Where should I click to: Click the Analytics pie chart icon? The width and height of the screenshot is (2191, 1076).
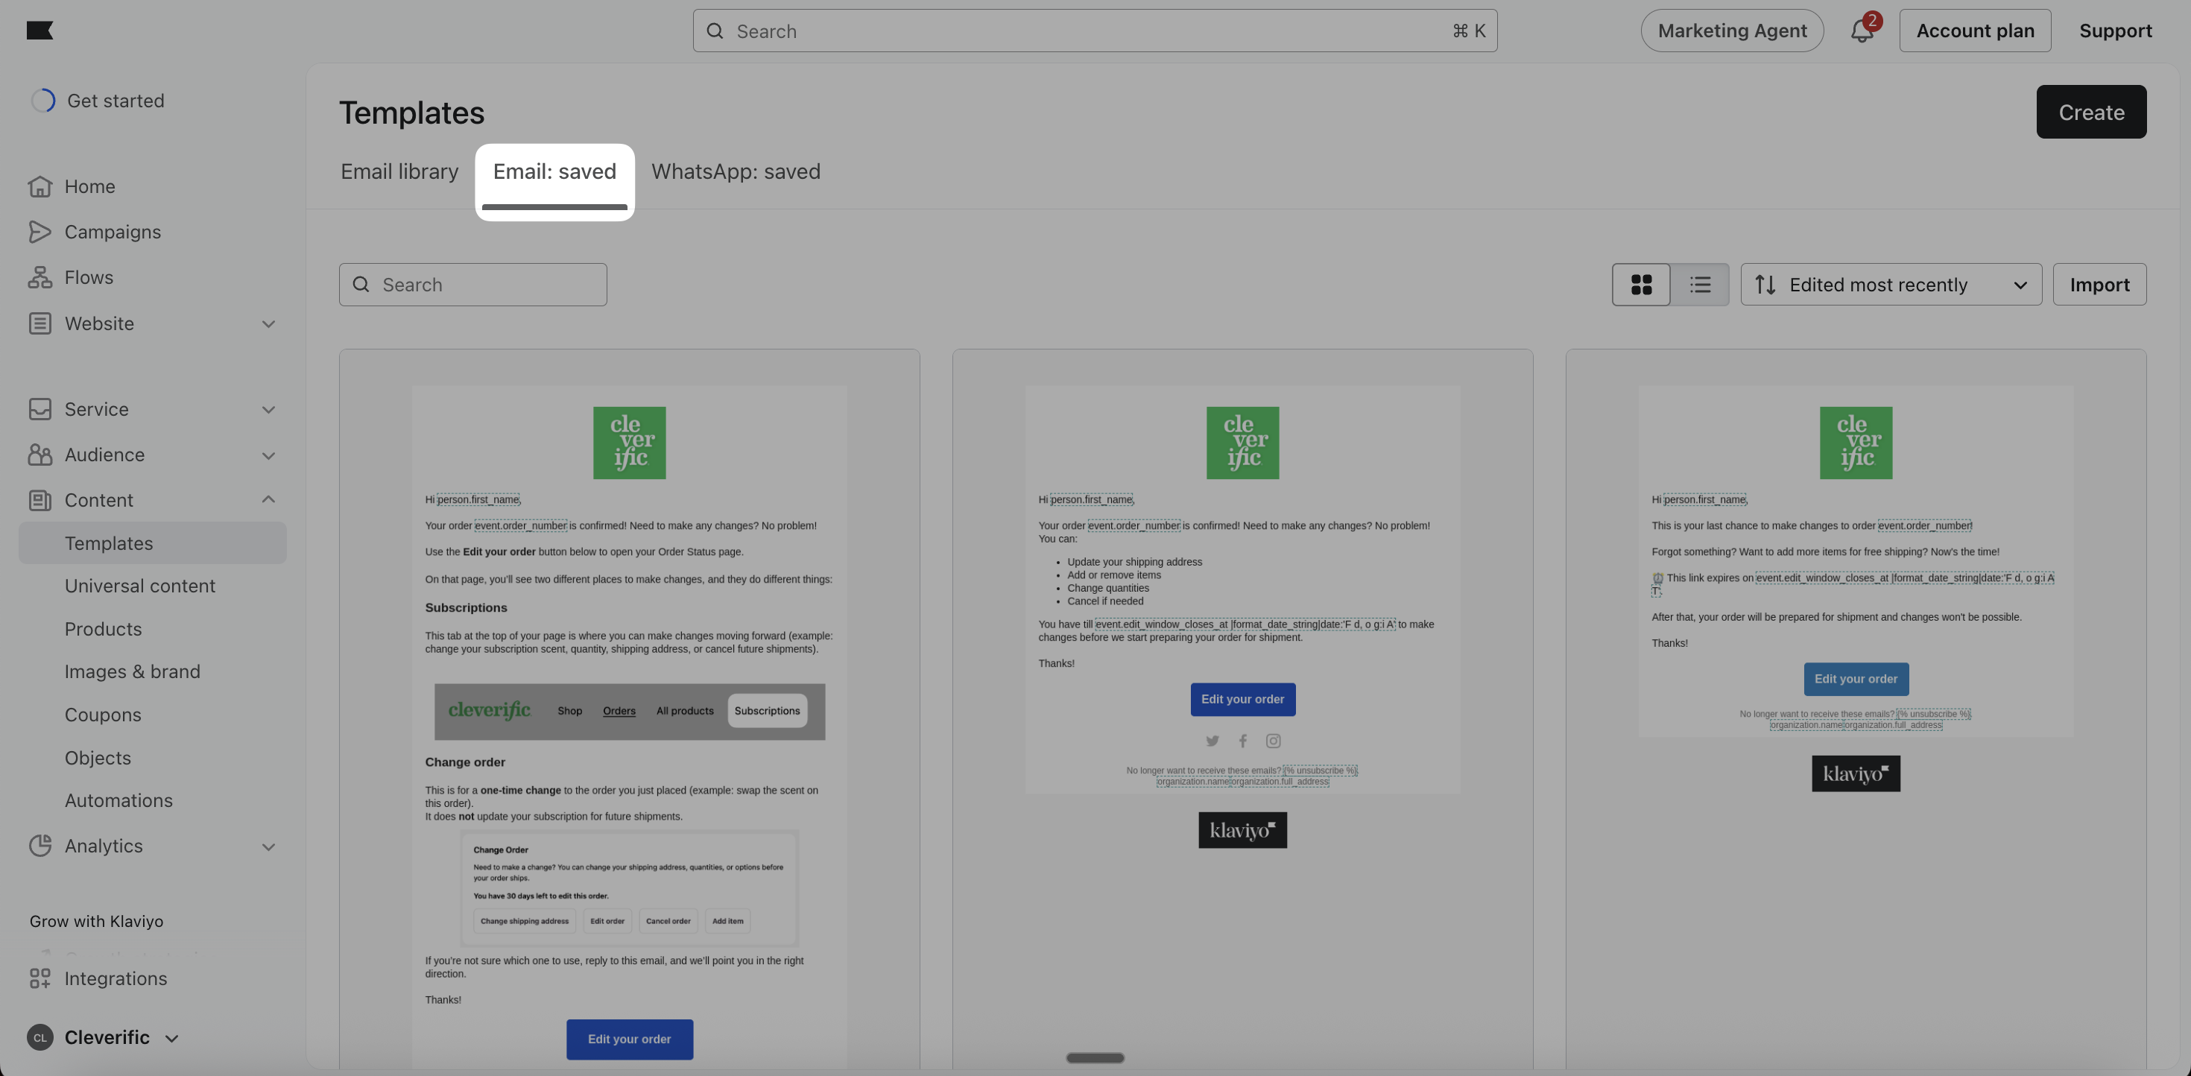pyautogui.click(x=39, y=846)
